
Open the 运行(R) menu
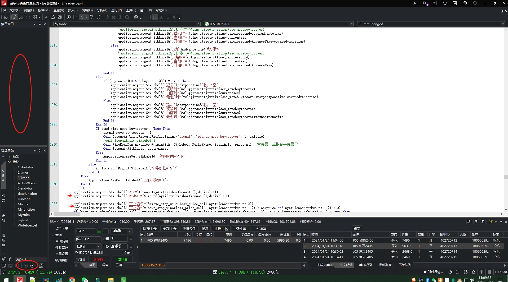click(116, 10)
